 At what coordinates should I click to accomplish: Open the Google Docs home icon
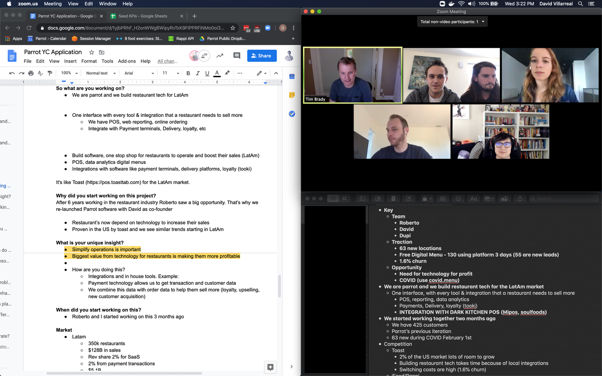(12, 56)
